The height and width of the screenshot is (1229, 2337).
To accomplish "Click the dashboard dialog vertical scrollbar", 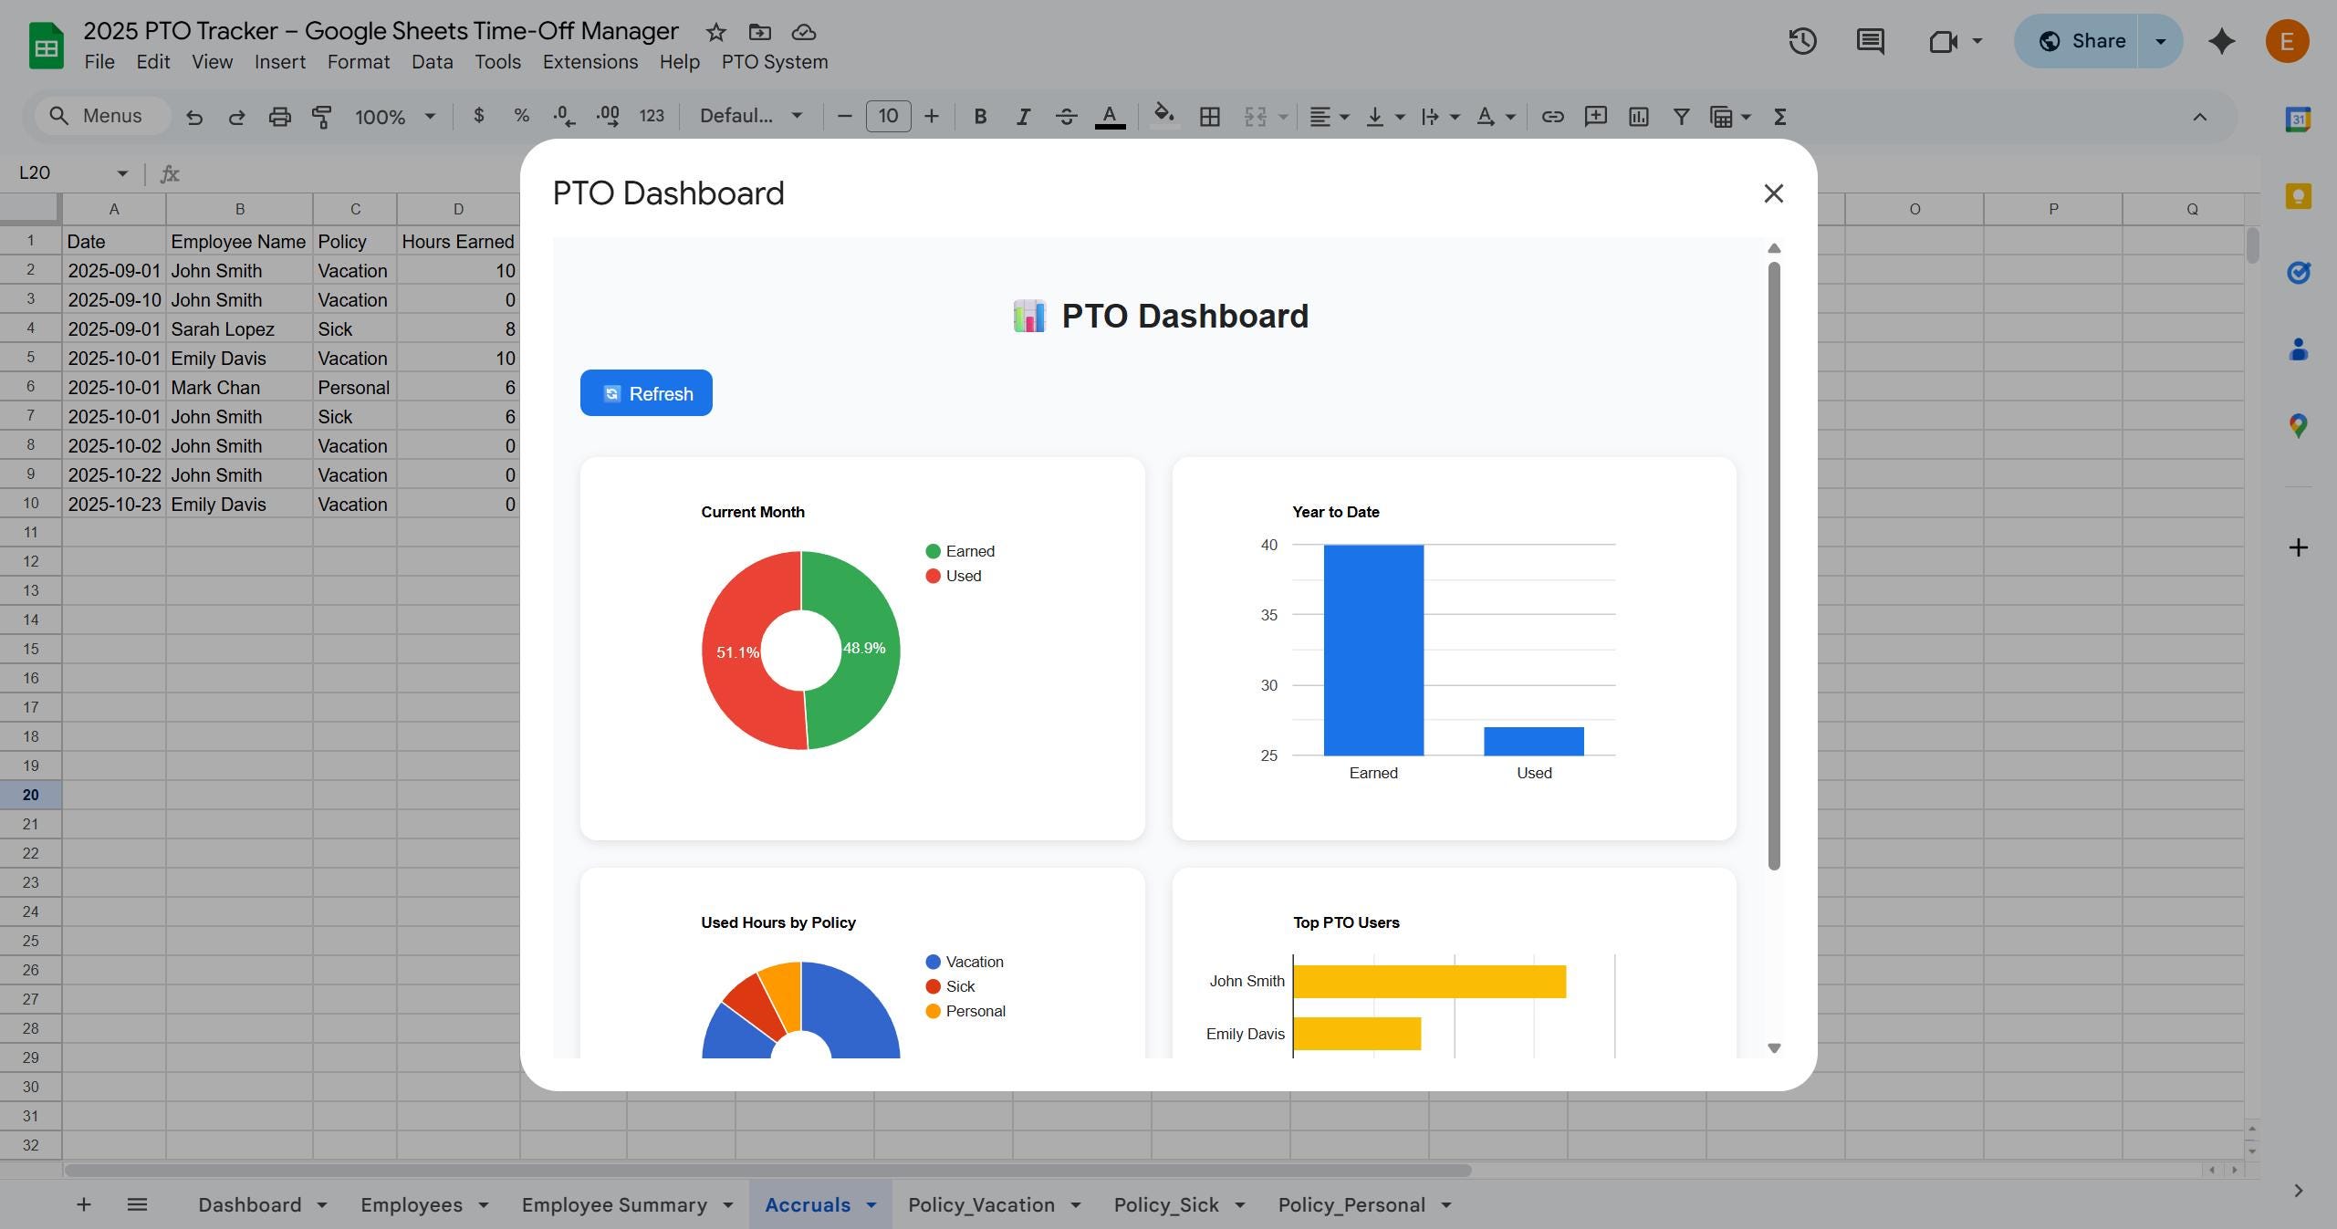I will click(x=1774, y=566).
